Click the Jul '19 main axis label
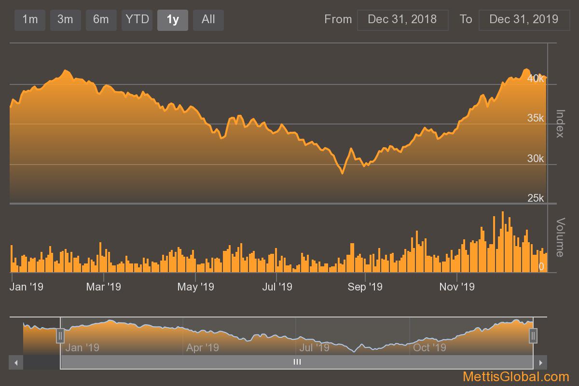Screen dimensions: 579x386 pyautogui.click(x=277, y=287)
